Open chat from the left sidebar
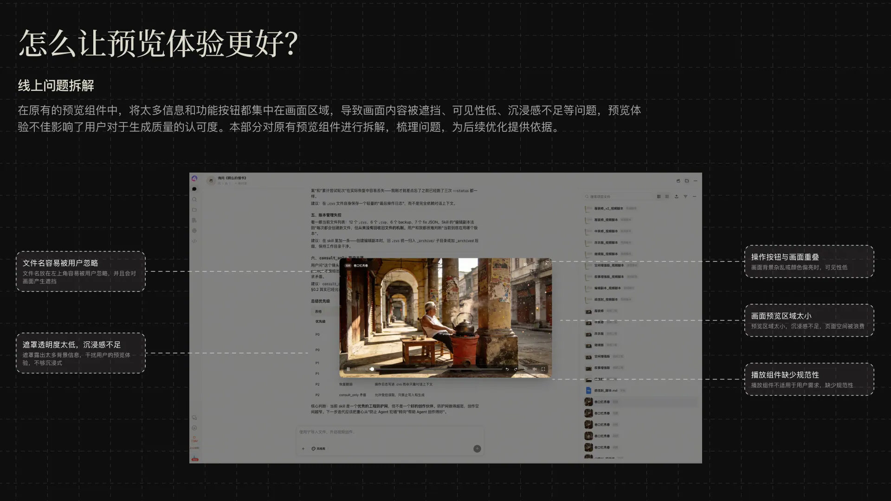891x501 pixels. coord(194,189)
